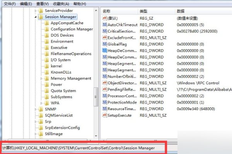Expand the ServiceProvider tree node
The width and height of the screenshot is (232, 154).
point(36,11)
